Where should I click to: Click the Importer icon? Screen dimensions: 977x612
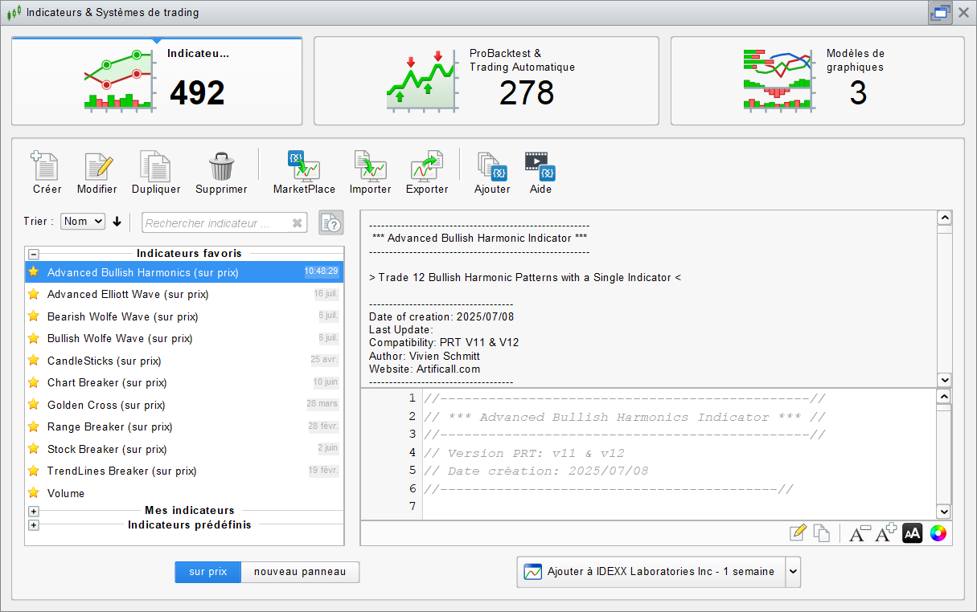370,167
